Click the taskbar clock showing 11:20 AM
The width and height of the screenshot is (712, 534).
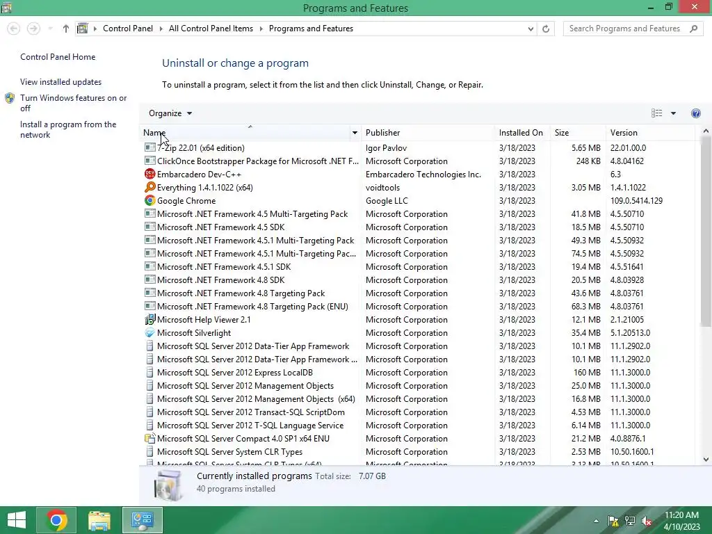tap(681, 520)
